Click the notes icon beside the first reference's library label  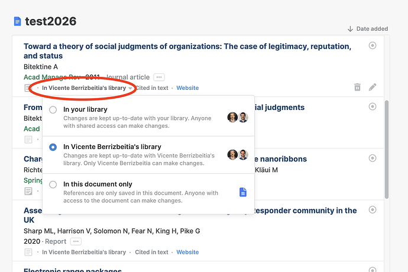pyautogui.click(x=27, y=88)
